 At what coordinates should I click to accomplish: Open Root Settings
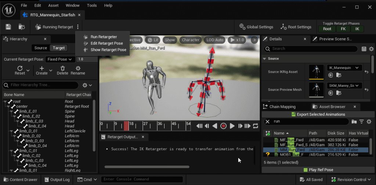pos(296,27)
